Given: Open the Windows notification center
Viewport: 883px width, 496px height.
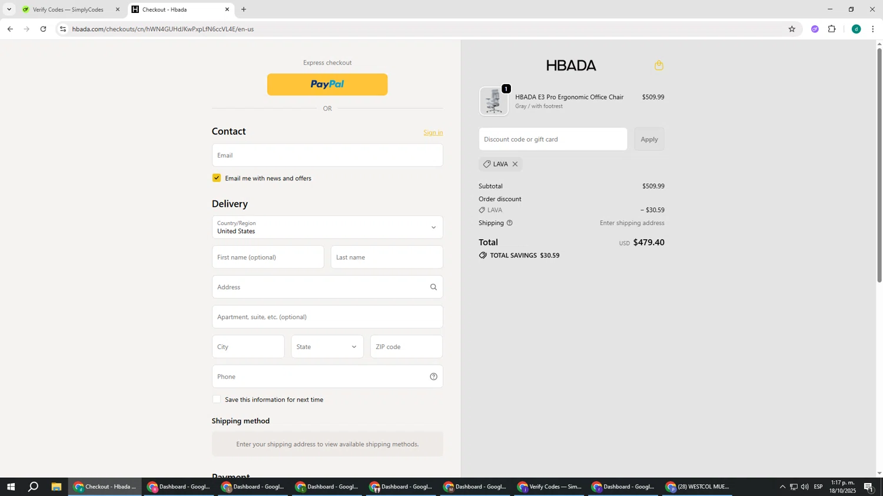Looking at the screenshot, I should click(x=869, y=487).
